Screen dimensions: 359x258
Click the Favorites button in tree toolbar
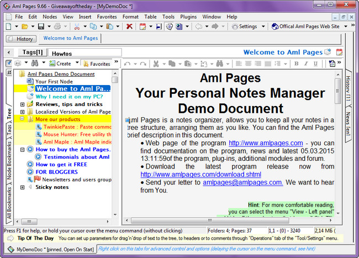[97, 64]
